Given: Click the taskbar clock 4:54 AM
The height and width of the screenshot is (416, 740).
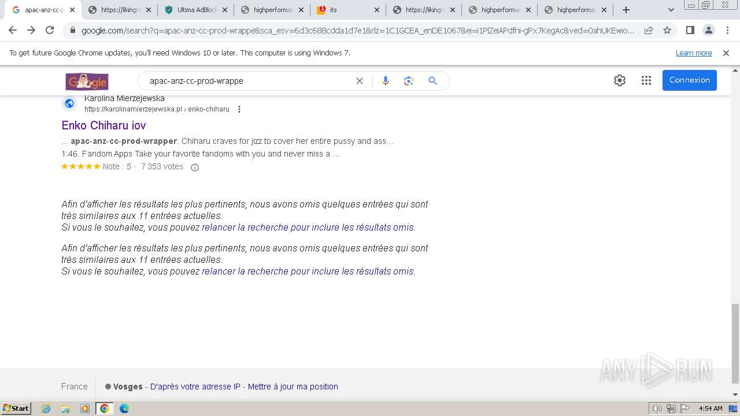Looking at the screenshot, I should coord(711,408).
